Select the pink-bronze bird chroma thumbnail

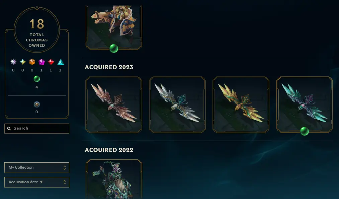114,105
